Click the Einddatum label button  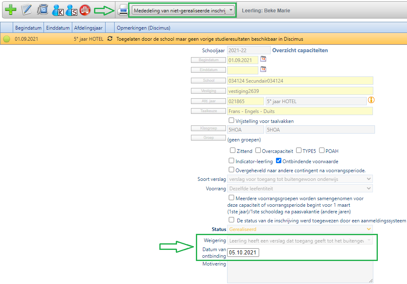click(x=209, y=70)
